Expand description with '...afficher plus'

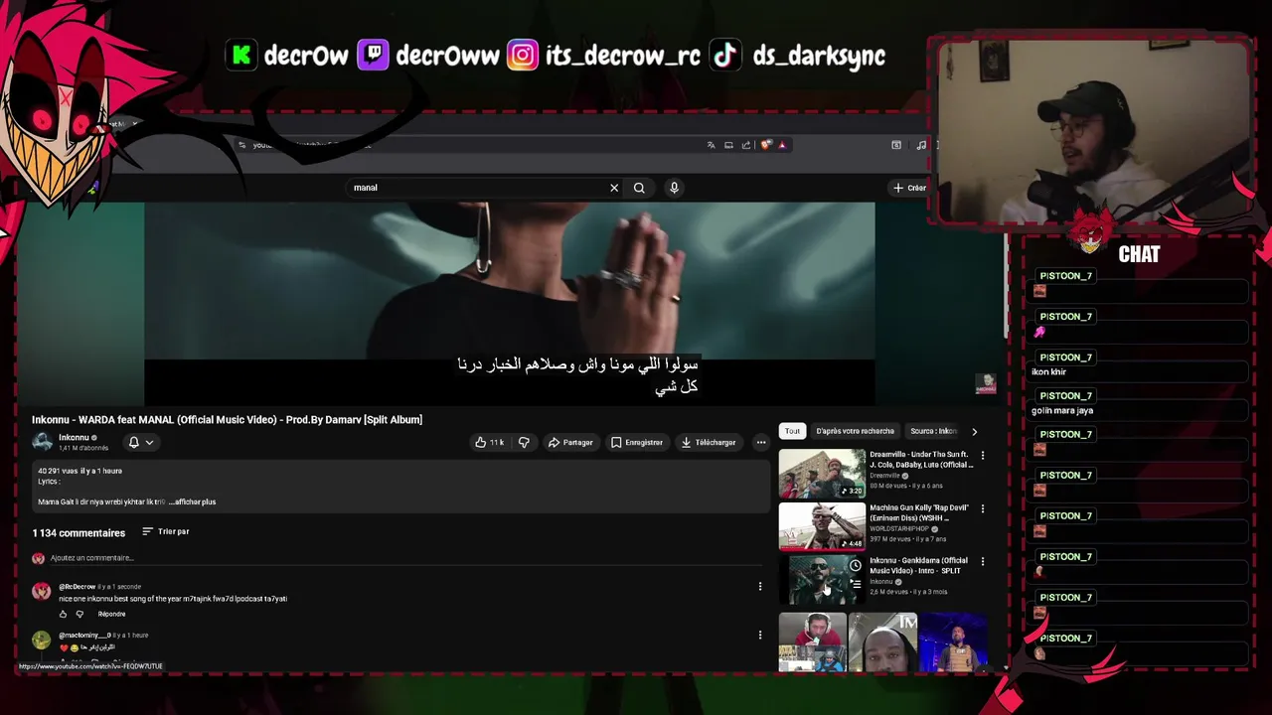tap(192, 501)
